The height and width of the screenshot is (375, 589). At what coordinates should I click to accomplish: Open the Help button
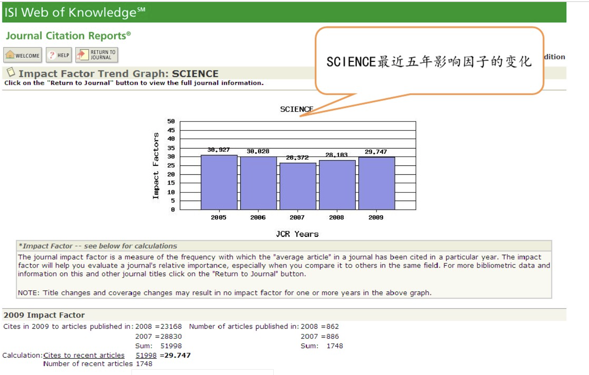(x=59, y=55)
